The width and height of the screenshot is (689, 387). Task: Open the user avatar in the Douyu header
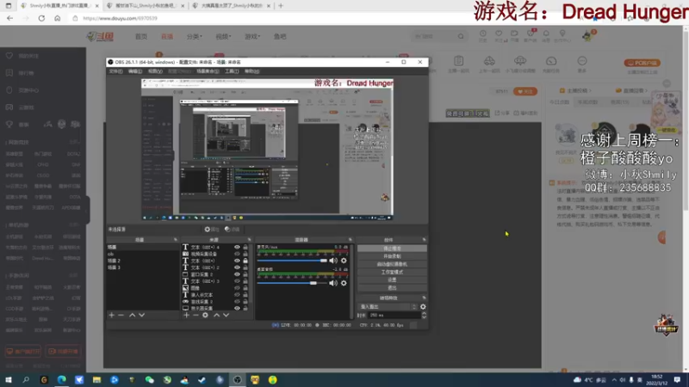point(587,35)
